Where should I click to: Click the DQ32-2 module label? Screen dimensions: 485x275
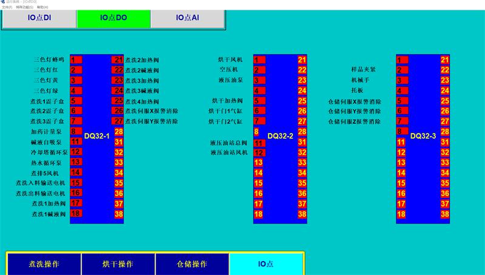[280, 136]
